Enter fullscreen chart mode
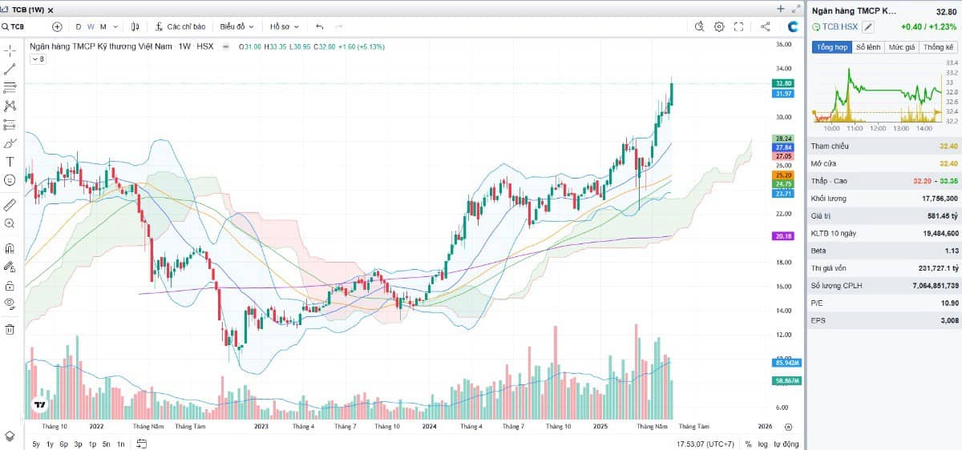962x450 pixels. [739, 26]
